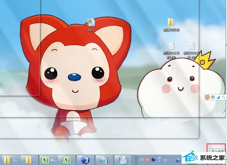Open the notepad app in the taskbar

(x=104, y=160)
